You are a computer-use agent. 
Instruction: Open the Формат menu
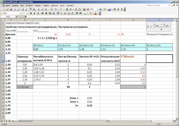click(38, 5)
